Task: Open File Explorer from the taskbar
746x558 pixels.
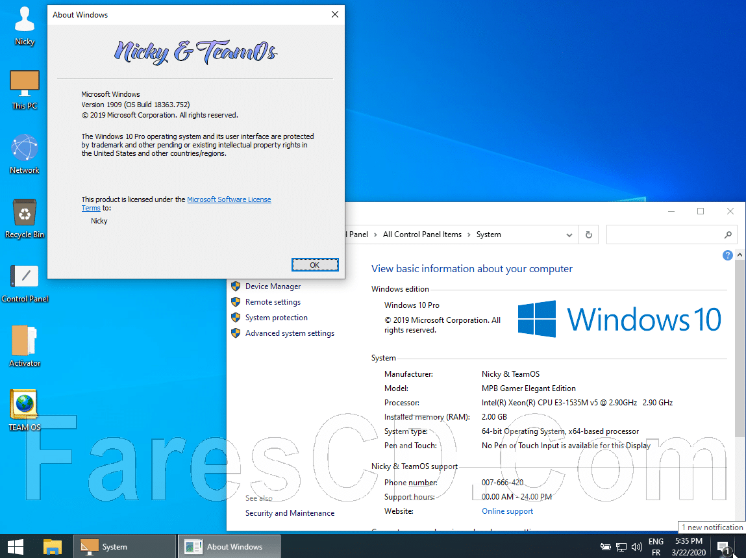Action: [53, 546]
